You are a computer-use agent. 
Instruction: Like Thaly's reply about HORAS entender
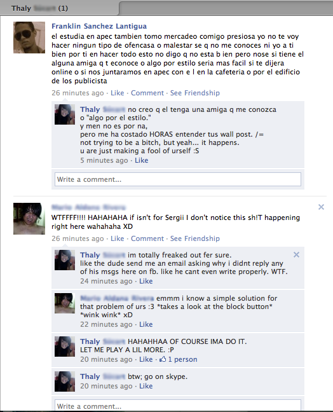pos(142,160)
